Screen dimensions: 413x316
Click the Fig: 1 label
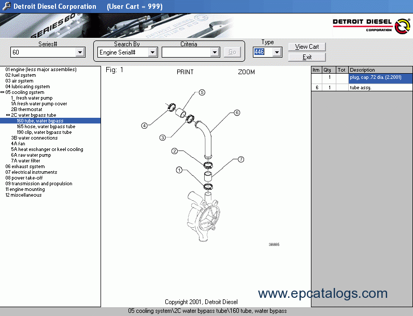coord(115,70)
